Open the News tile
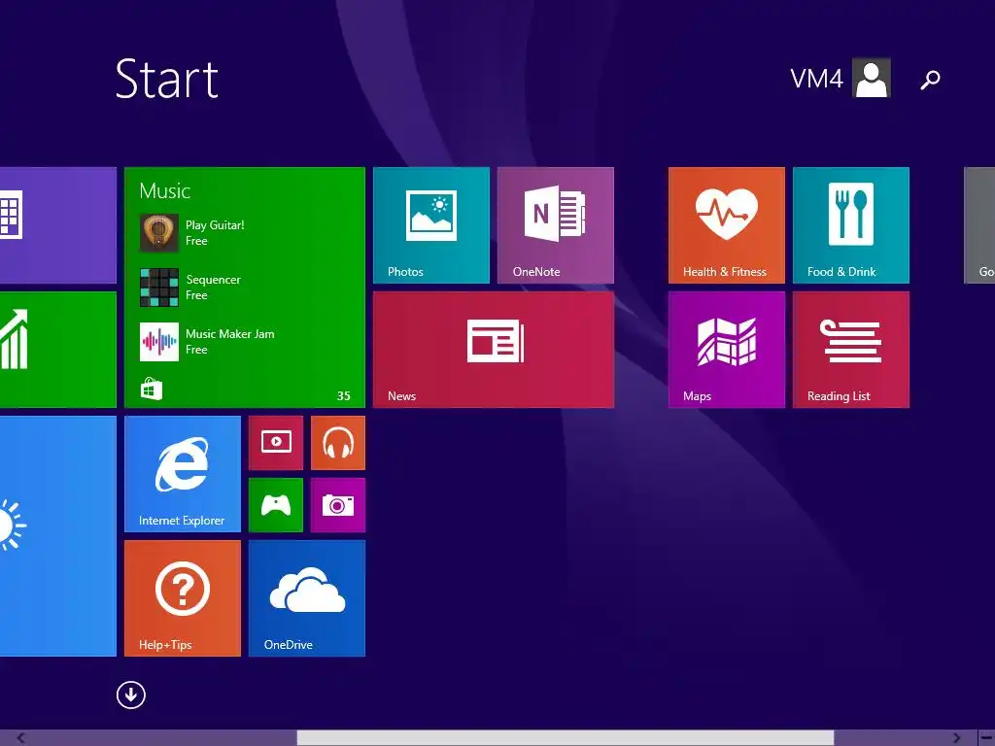The height and width of the screenshot is (746, 995). coord(494,350)
